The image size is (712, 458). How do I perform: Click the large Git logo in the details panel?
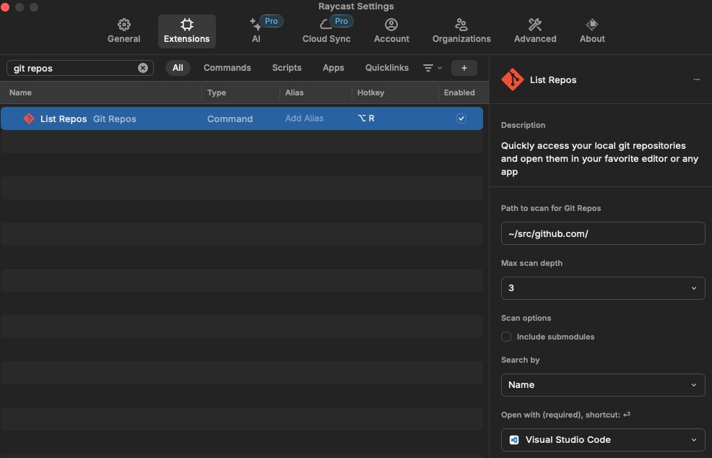[x=512, y=79]
